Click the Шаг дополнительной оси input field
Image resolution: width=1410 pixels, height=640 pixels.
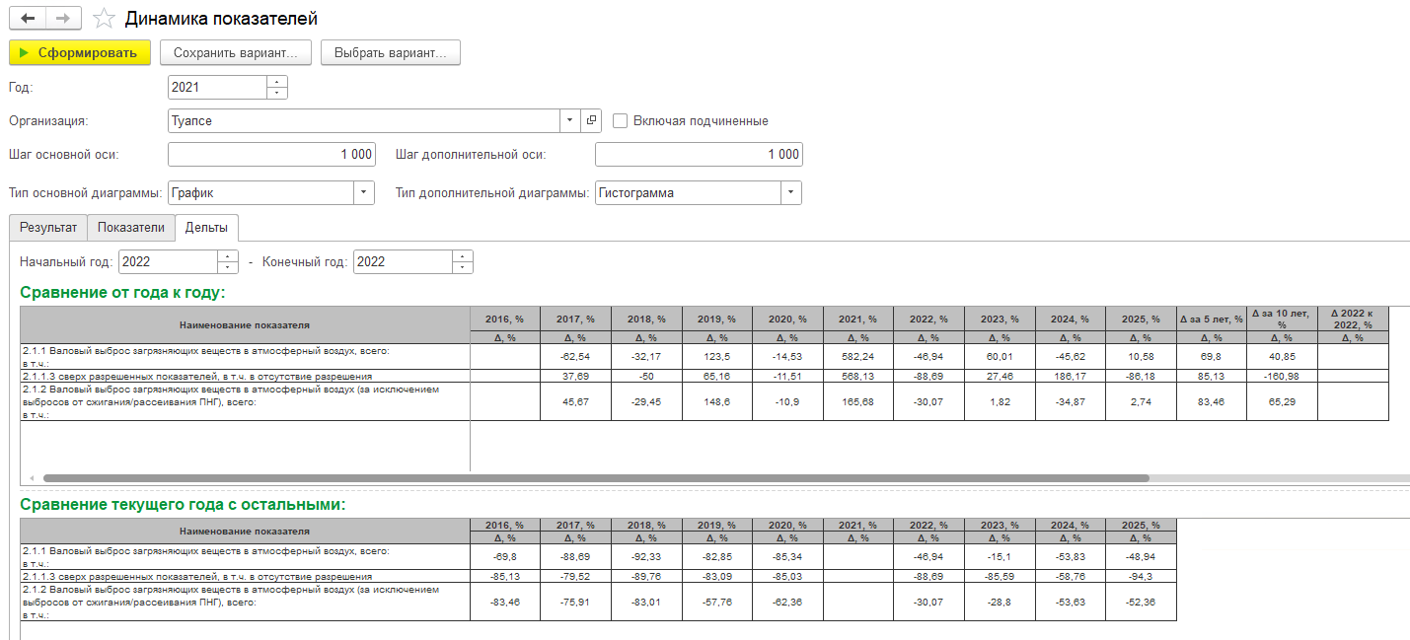tap(699, 155)
